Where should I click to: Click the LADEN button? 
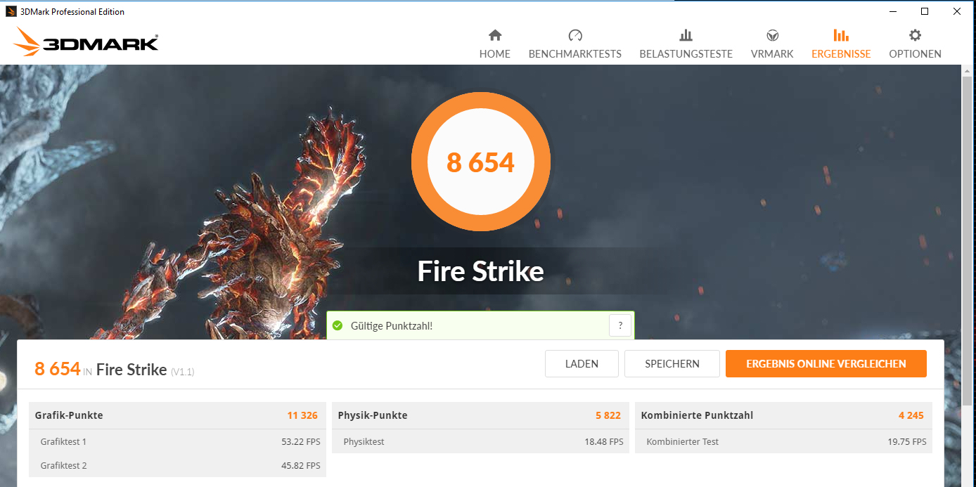click(x=582, y=364)
